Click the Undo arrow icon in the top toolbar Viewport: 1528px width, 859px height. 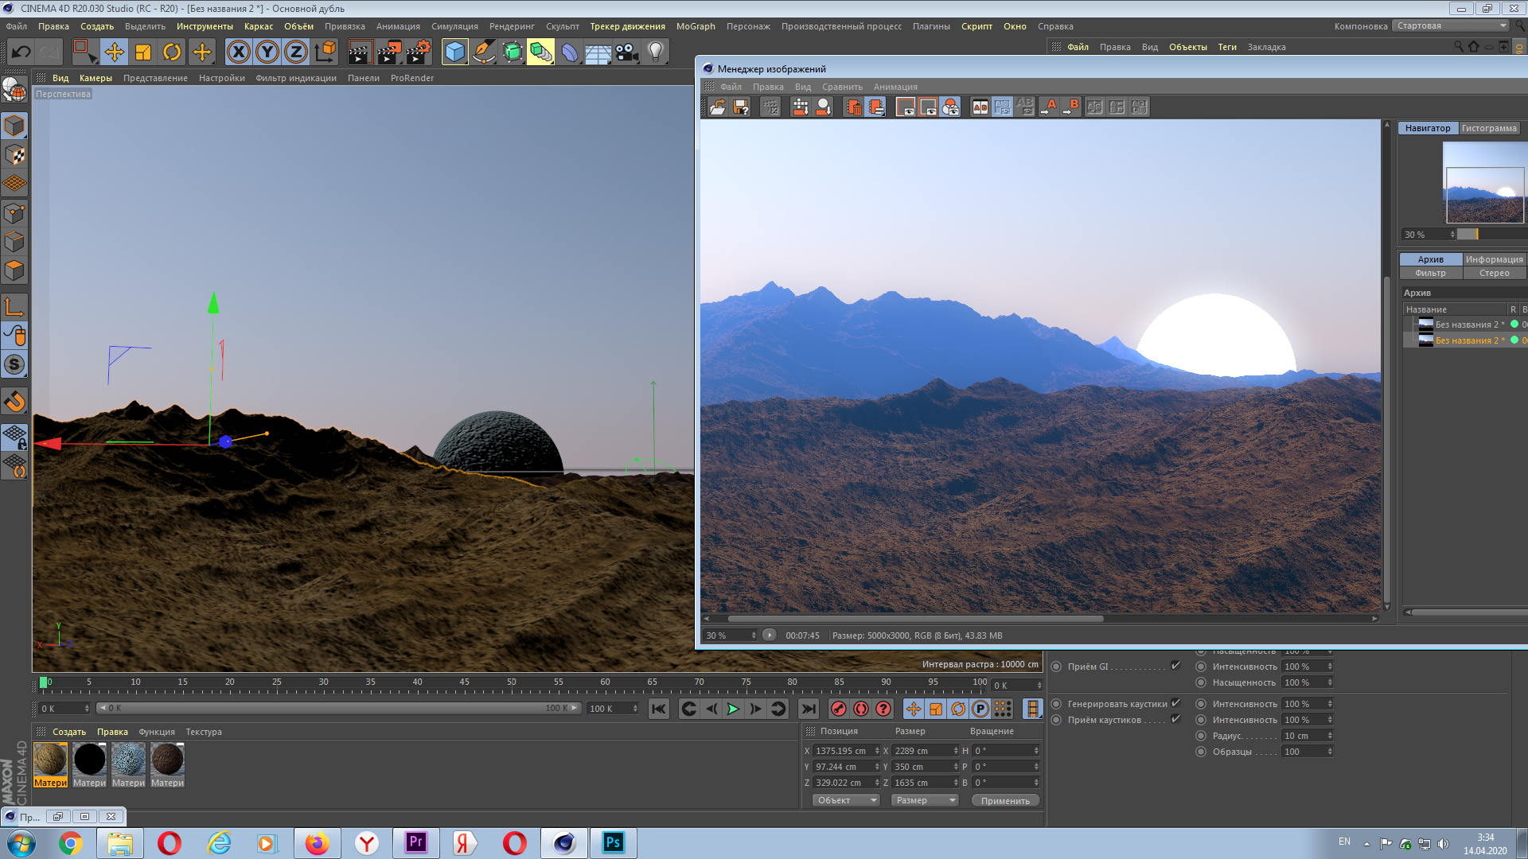pyautogui.click(x=21, y=52)
